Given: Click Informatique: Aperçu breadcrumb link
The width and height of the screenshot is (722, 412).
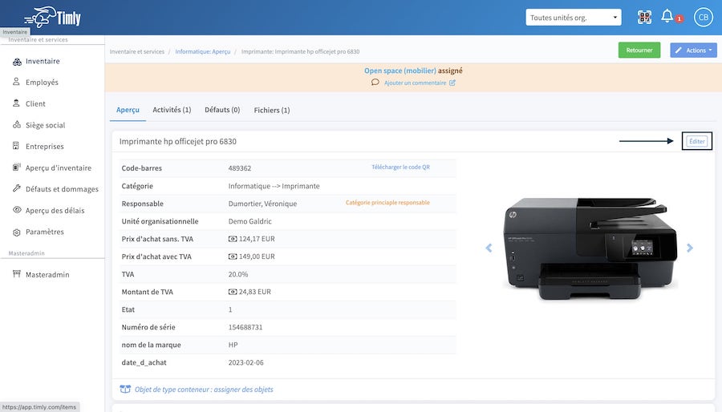Looking at the screenshot, I should point(203,51).
